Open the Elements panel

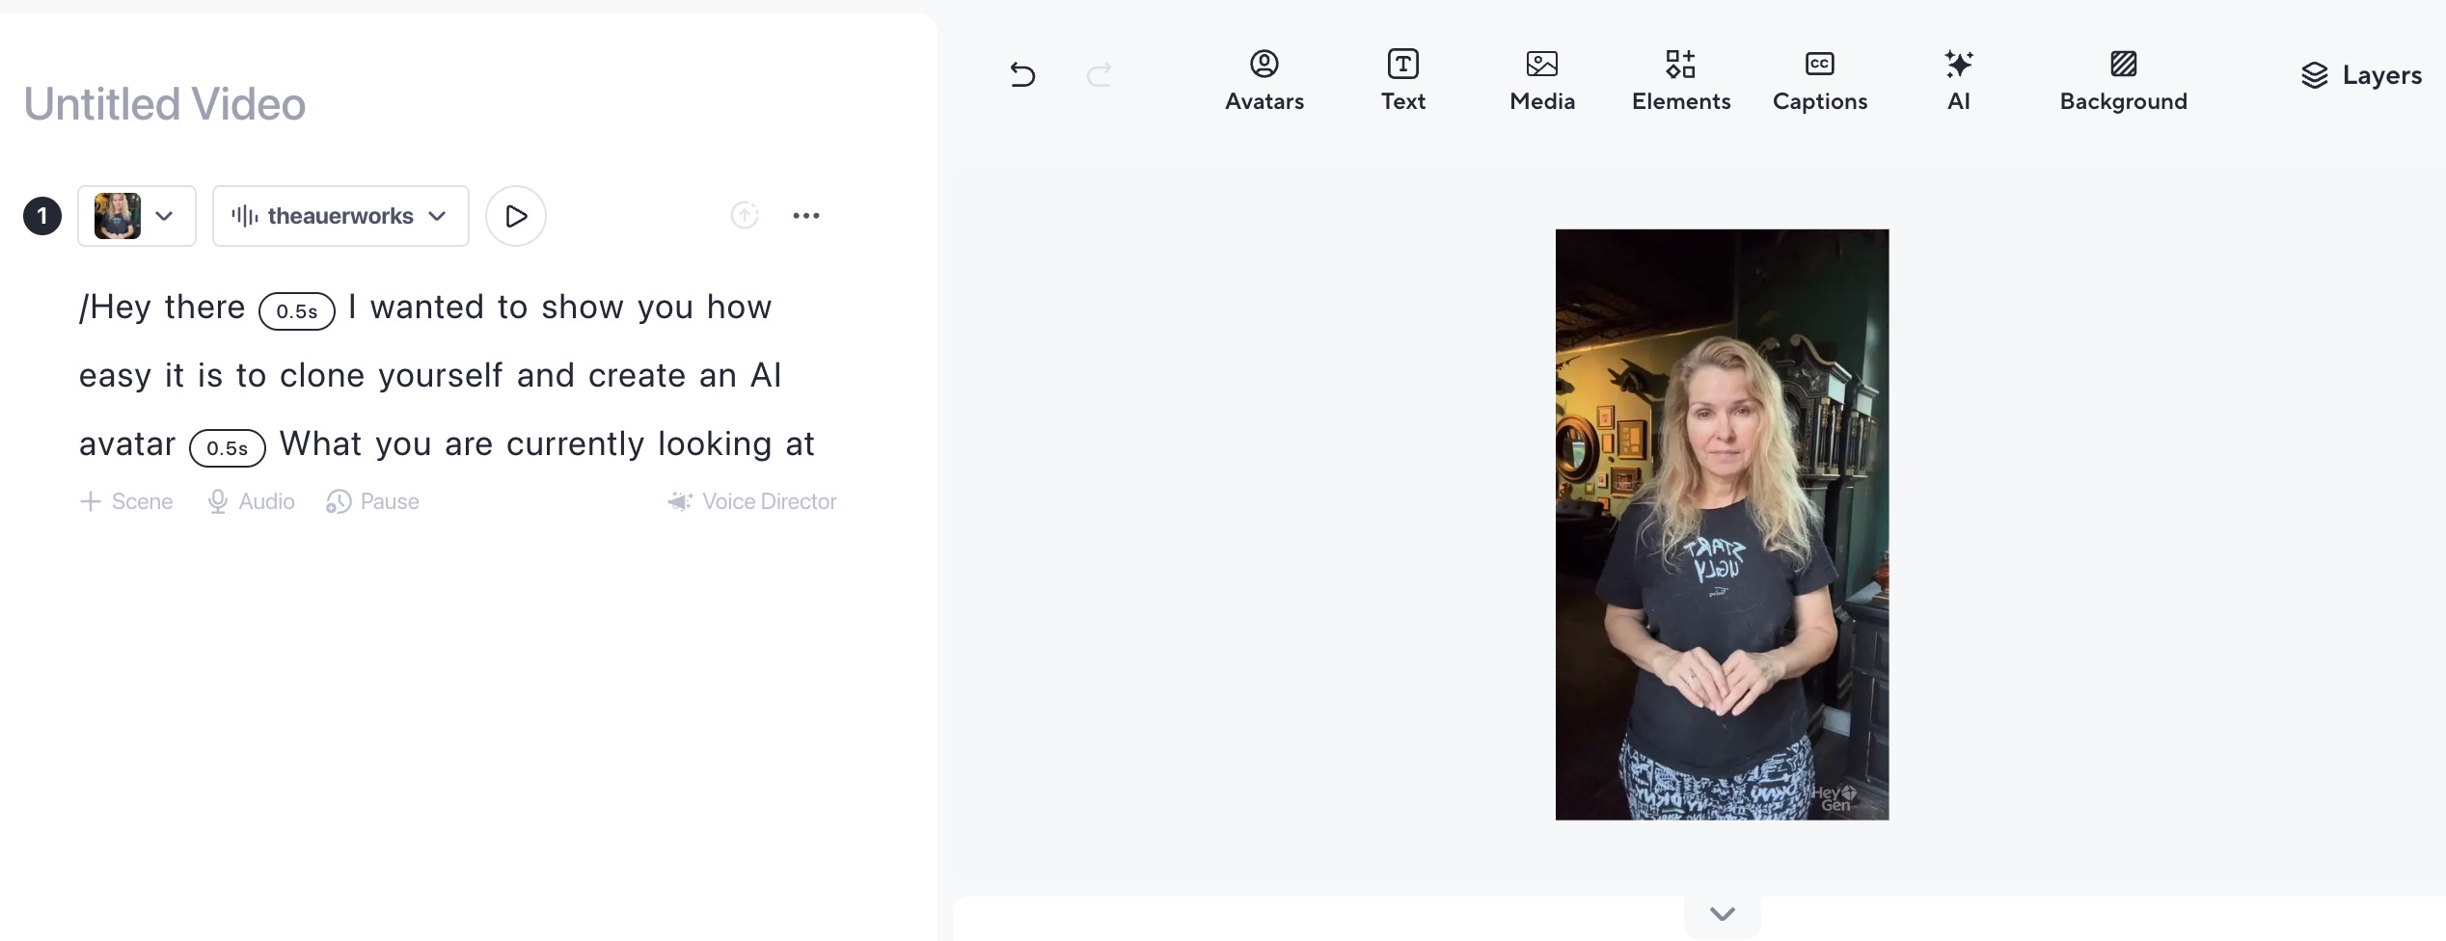point(1680,81)
